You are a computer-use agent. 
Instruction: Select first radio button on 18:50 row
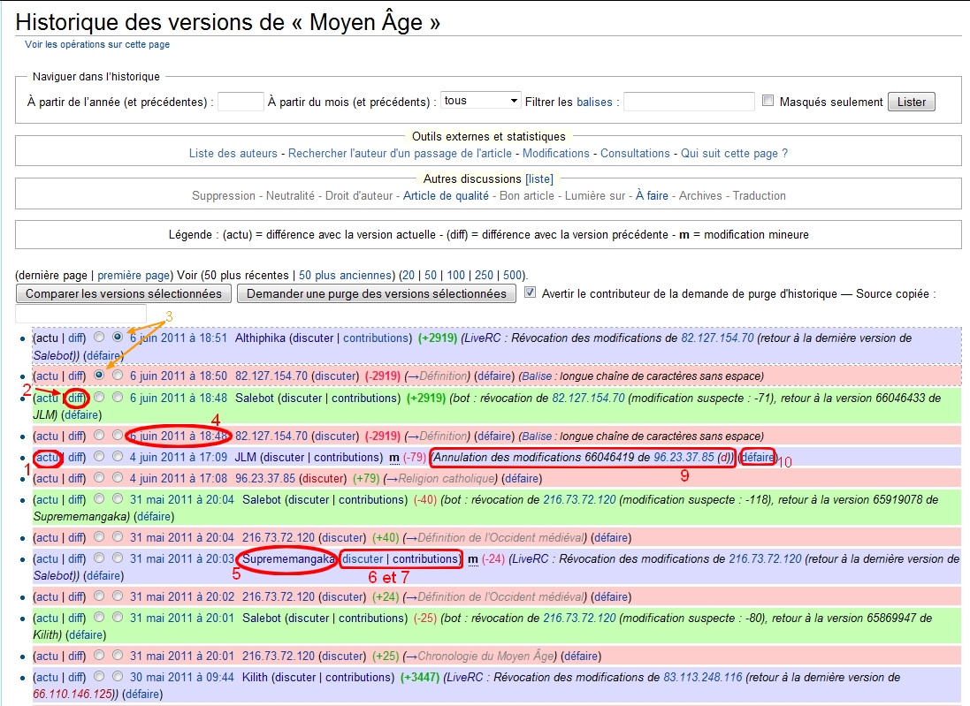tap(99, 376)
